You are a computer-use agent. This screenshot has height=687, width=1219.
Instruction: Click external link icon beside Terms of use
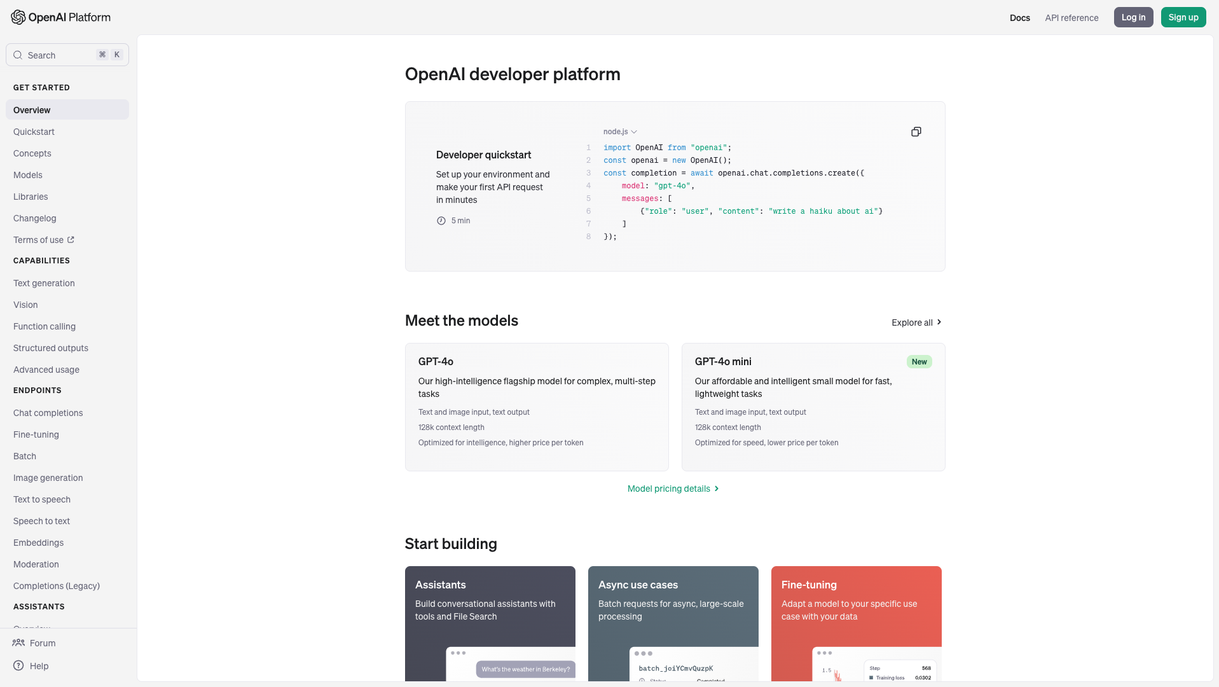coord(71,240)
